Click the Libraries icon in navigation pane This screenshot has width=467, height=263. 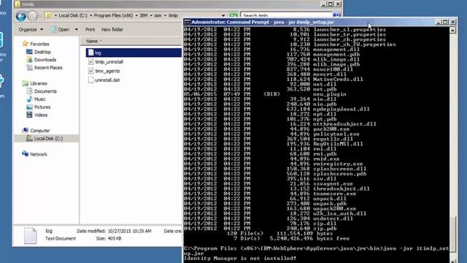[26, 83]
